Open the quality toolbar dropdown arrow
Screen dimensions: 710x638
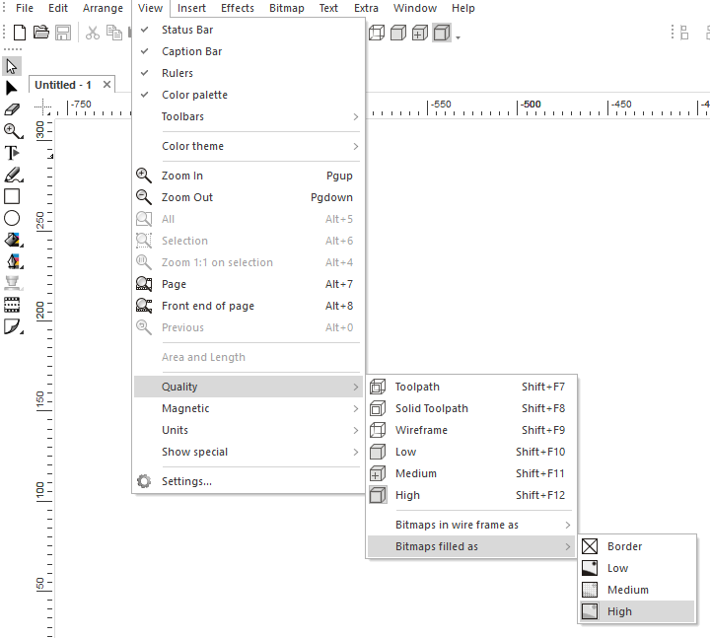click(x=458, y=37)
